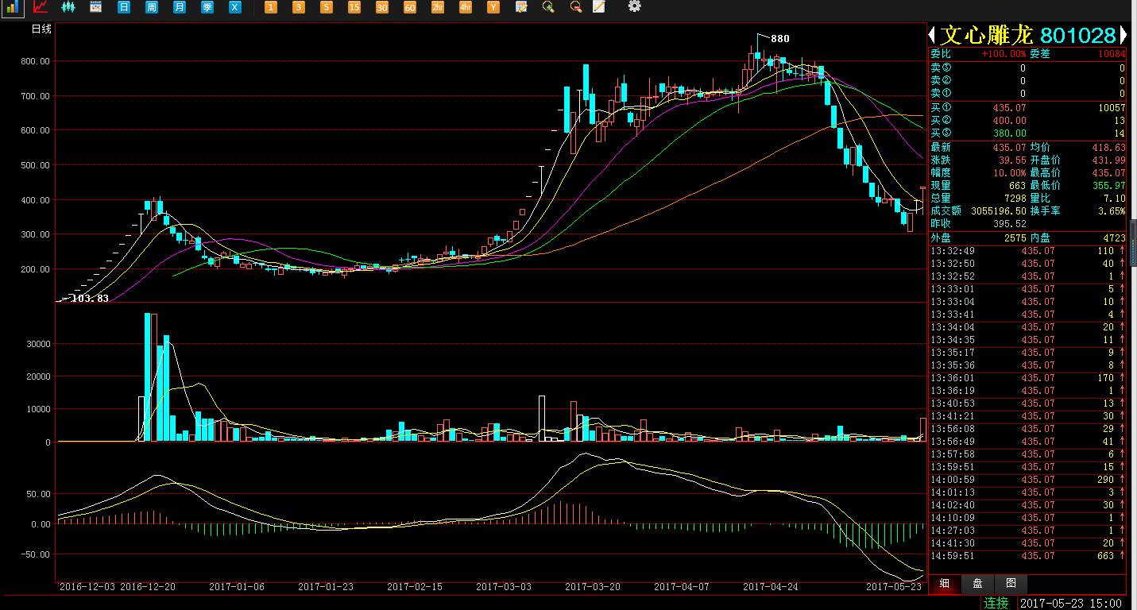The width and height of the screenshot is (1137, 610).
Task: Select the candlestick chart icon
Action: [68, 7]
